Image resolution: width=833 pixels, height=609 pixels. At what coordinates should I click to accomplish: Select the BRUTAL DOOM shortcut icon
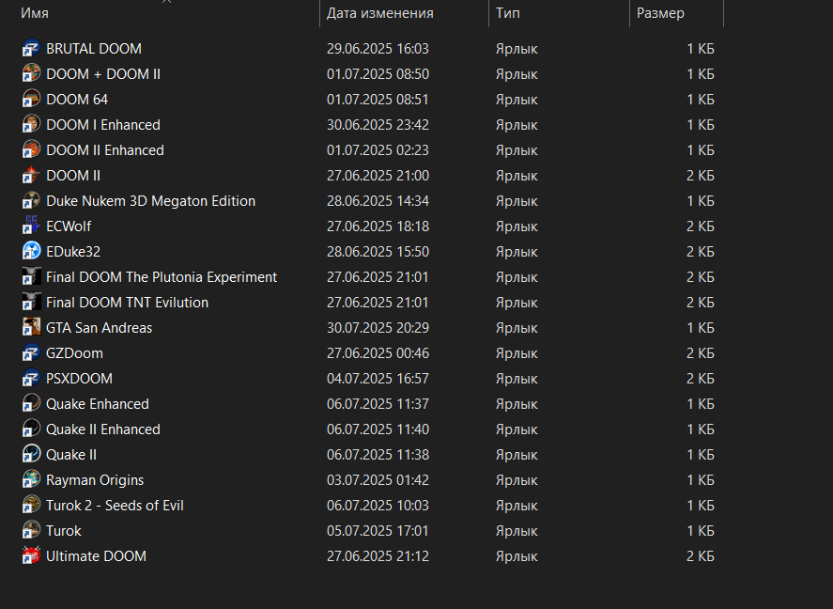pos(31,48)
